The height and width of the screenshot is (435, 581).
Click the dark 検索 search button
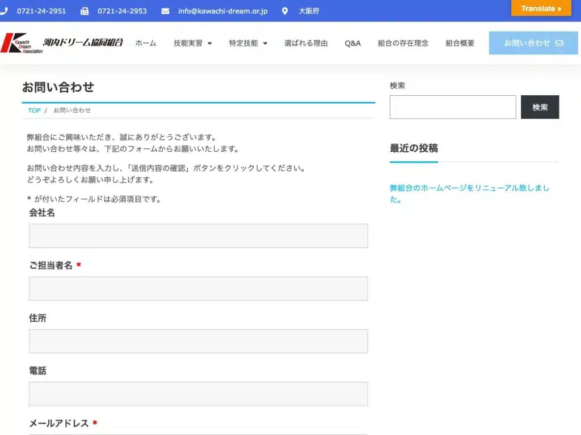540,107
